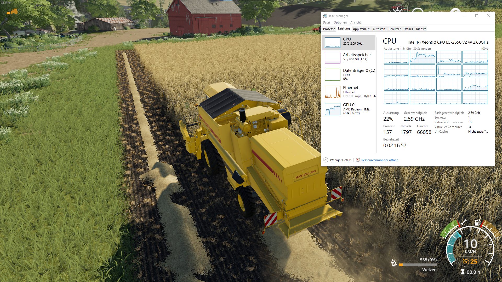This screenshot has height=282, width=502.
Task: Switch to the Prozesse tab
Action: [329, 29]
